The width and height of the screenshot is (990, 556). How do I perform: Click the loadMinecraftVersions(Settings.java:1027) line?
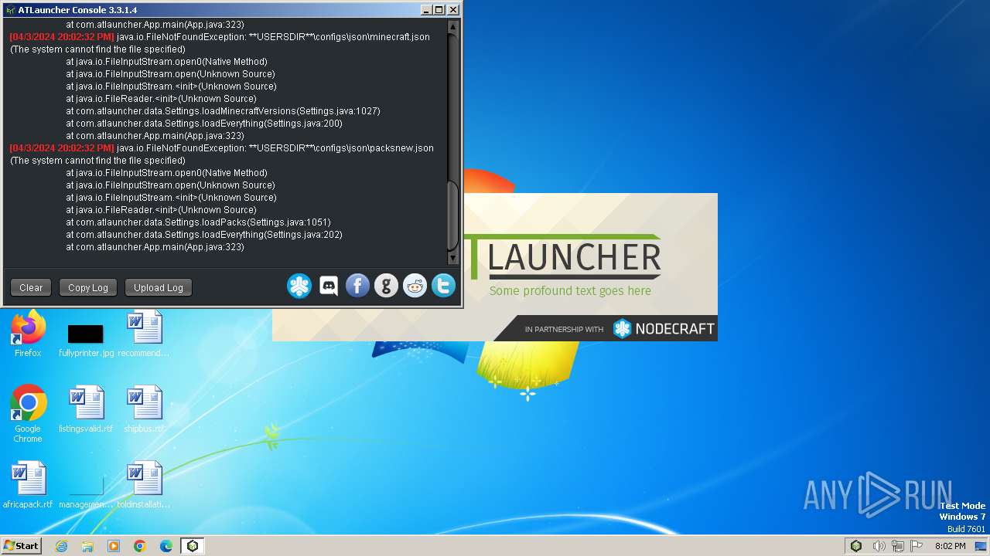[223, 111]
